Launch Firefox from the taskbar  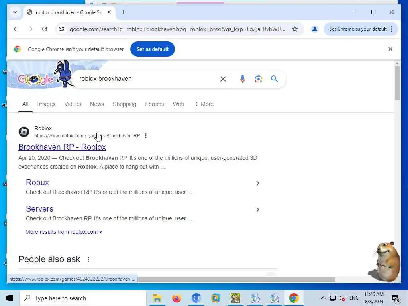pyautogui.click(x=177, y=298)
